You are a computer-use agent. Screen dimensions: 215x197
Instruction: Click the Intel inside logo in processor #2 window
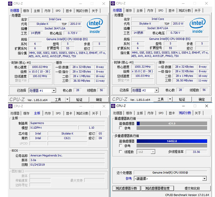(x=198, y=25)
